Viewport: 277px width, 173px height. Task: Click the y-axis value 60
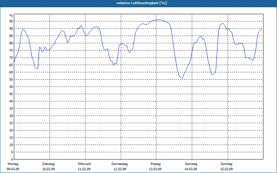point(11,72)
